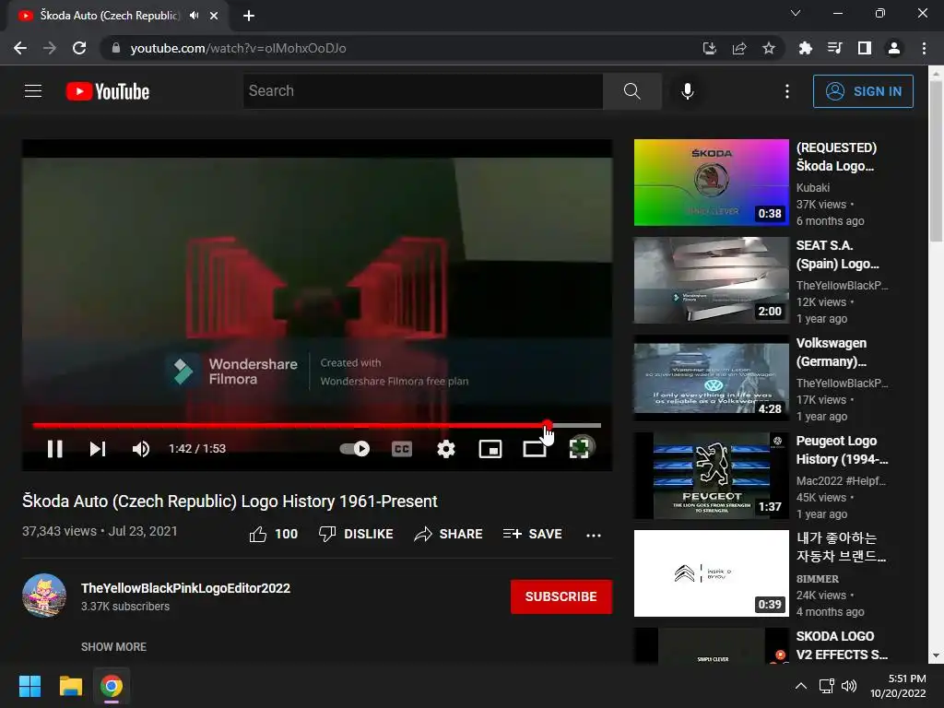
Task: Open the media control button in Chrome toolbar
Action: click(834, 48)
